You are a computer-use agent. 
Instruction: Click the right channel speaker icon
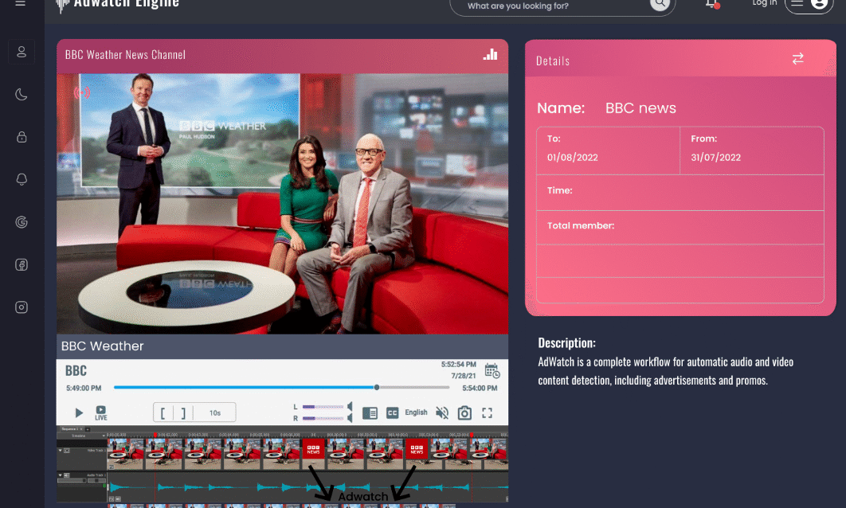351,418
